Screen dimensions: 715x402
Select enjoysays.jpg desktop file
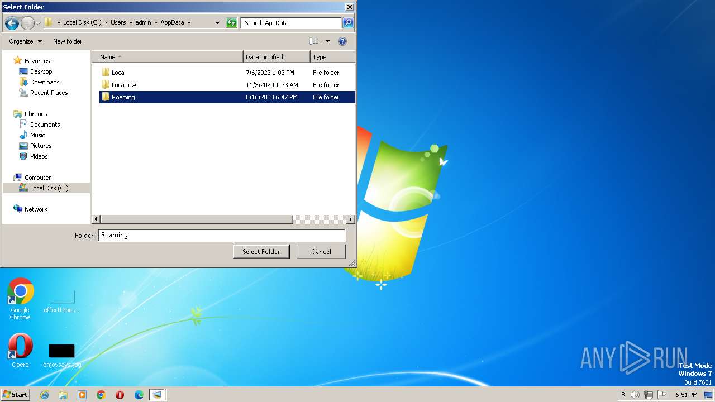tap(62, 355)
